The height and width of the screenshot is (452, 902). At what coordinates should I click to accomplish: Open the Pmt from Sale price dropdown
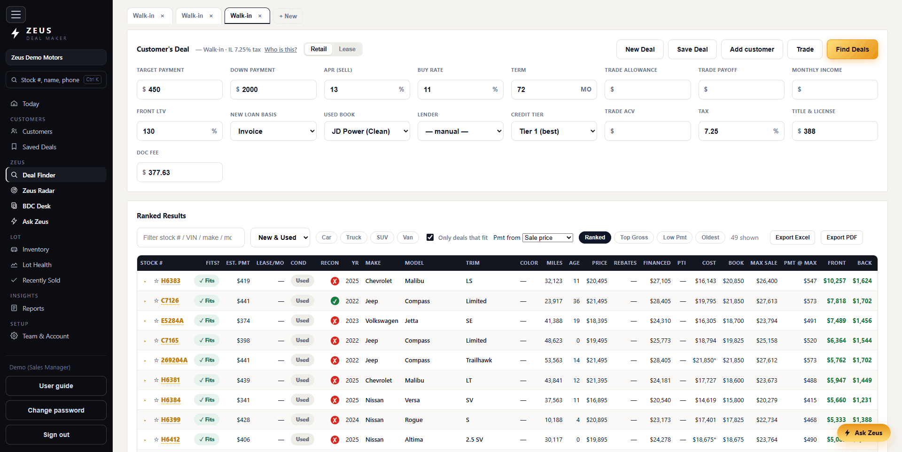tap(548, 237)
